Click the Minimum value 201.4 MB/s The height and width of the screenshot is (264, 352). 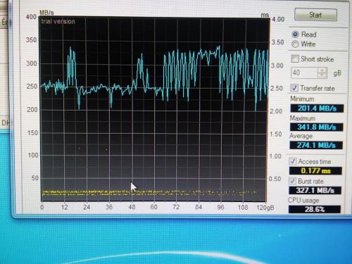pyautogui.click(x=317, y=108)
